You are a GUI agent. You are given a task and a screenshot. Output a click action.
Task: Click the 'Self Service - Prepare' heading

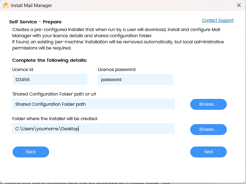[x=35, y=22]
